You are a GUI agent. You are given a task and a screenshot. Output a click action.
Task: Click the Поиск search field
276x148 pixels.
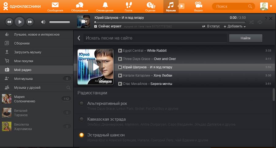pyautogui.click(x=233, y=6)
